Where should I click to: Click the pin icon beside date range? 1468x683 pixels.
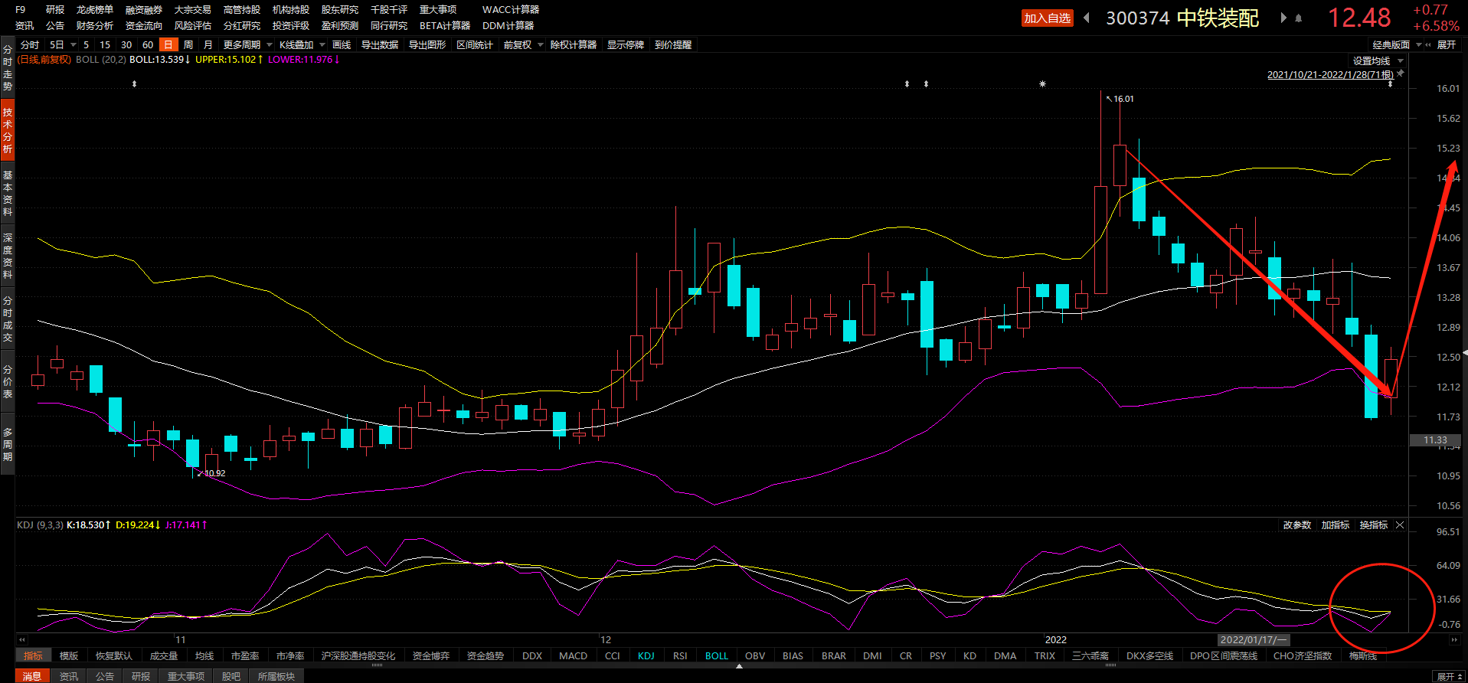[x=1401, y=74]
